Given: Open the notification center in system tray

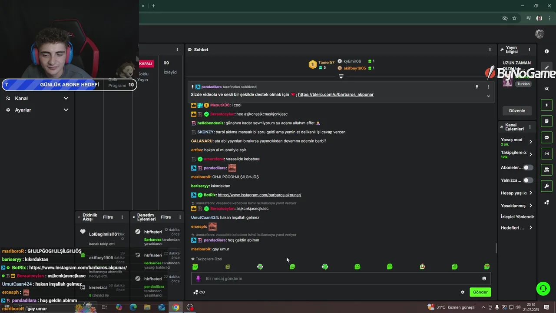Looking at the screenshot, I should [546, 307].
